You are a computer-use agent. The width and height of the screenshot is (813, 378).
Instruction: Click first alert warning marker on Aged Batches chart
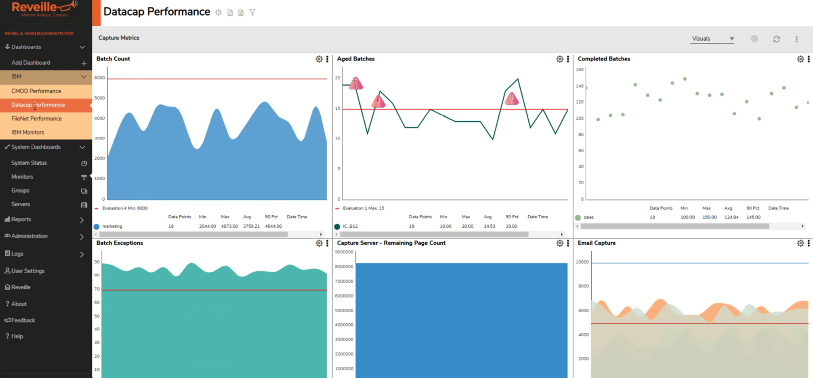356,83
